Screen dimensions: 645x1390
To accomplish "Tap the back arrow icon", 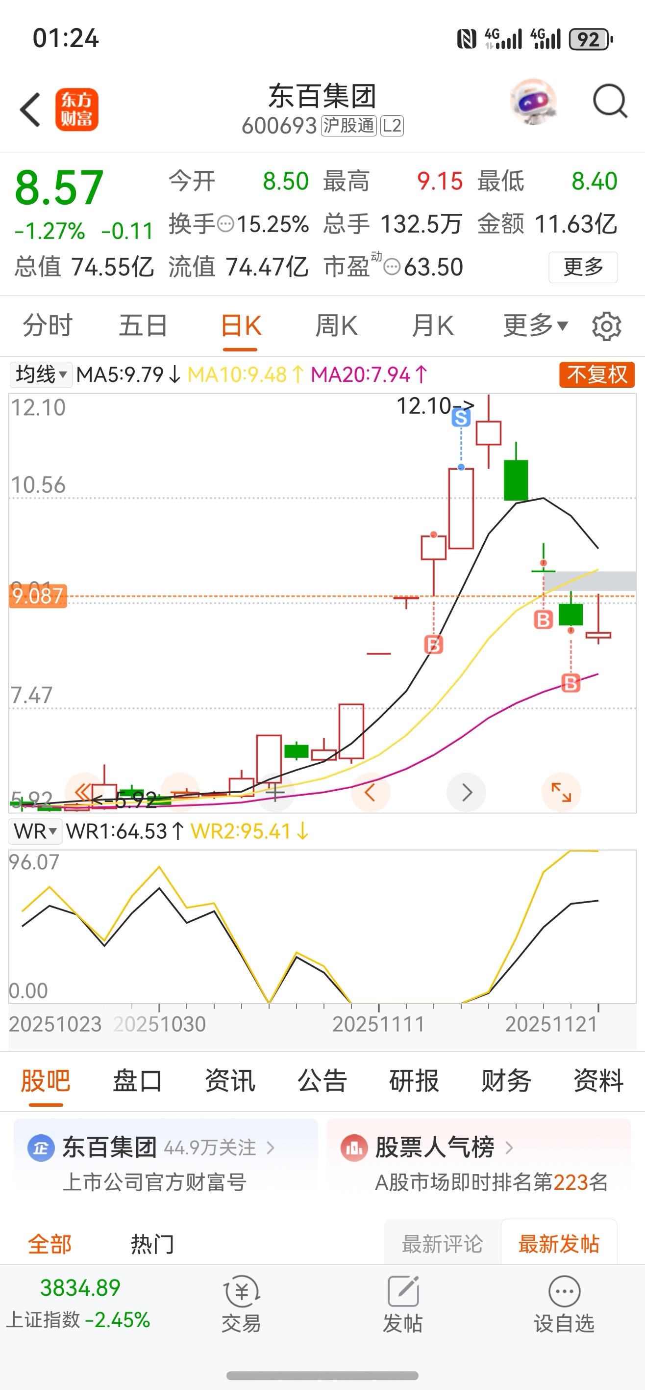I will click(30, 109).
